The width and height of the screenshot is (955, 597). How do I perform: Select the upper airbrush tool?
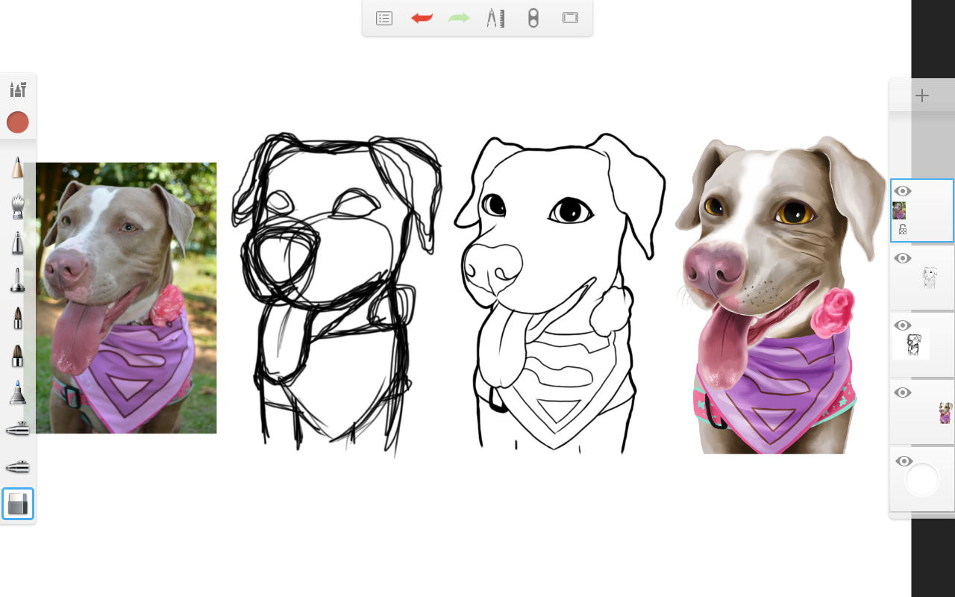pyautogui.click(x=17, y=428)
